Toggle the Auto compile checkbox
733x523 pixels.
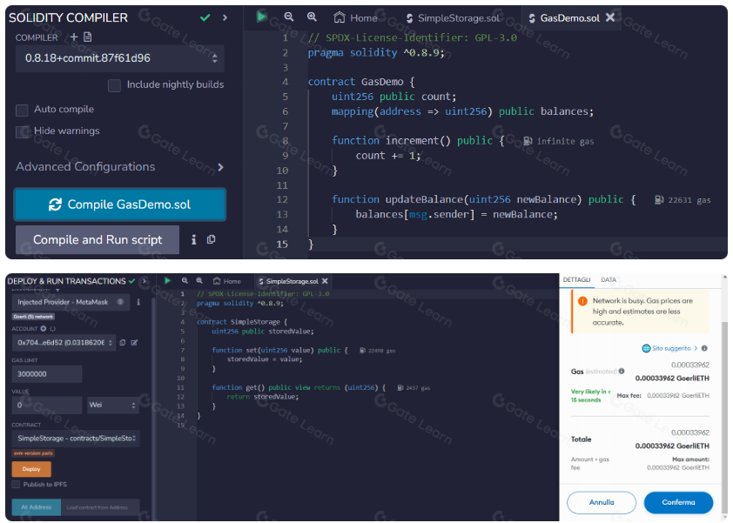[x=22, y=110]
